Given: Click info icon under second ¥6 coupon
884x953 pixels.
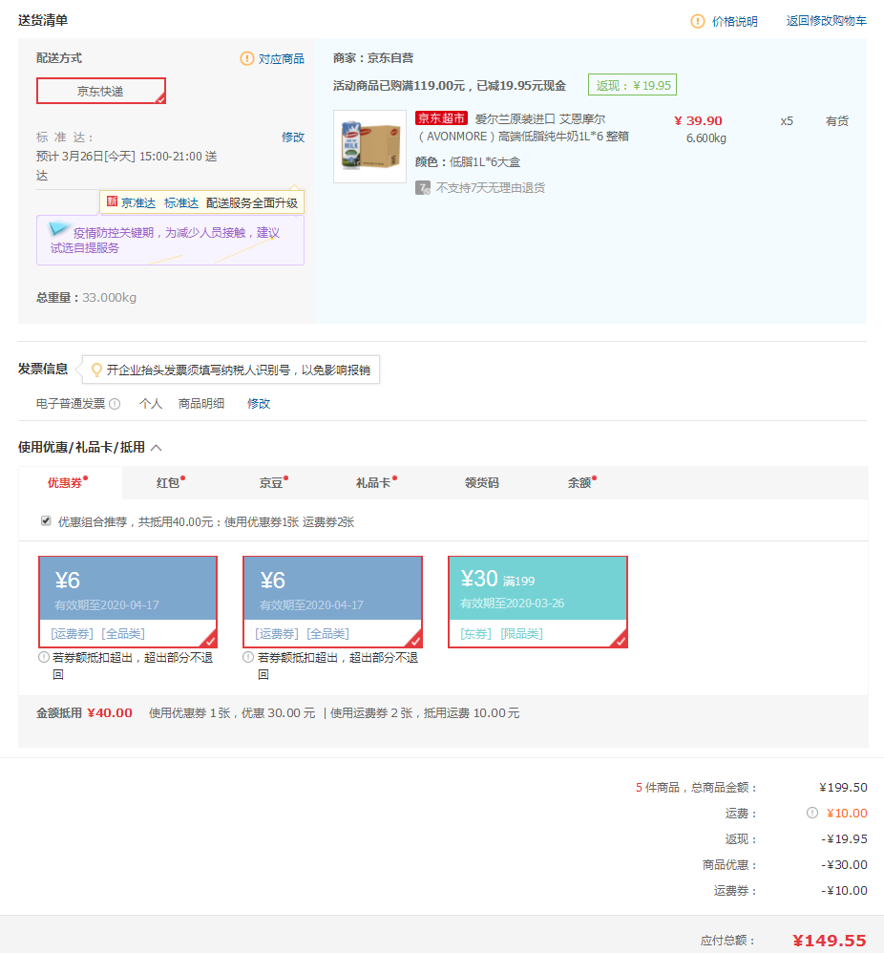Looking at the screenshot, I should coord(248,657).
